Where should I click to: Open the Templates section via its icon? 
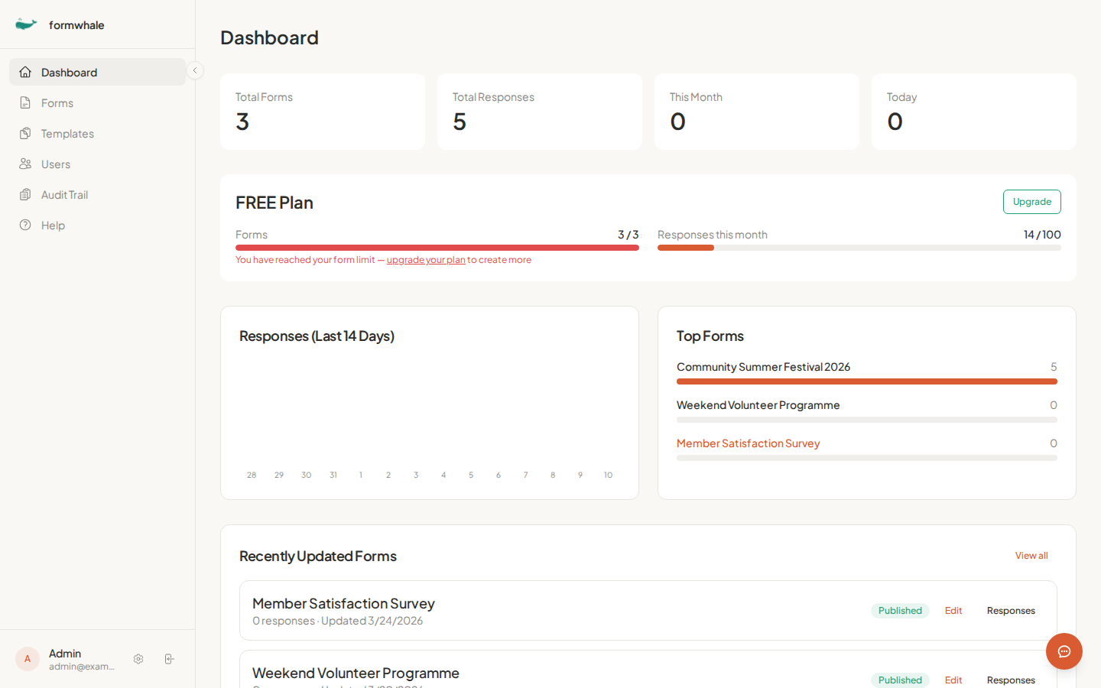26,133
